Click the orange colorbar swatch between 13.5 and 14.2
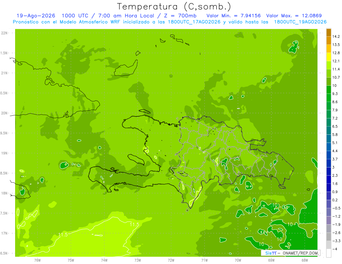342x264 pixels. tap(329, 41)
